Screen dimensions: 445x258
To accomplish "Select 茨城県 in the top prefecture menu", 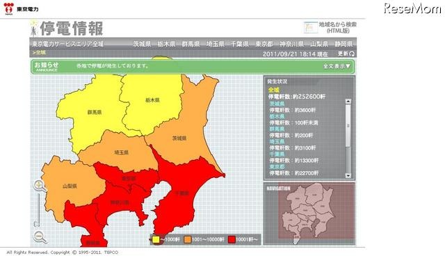I will pos(142,44).
